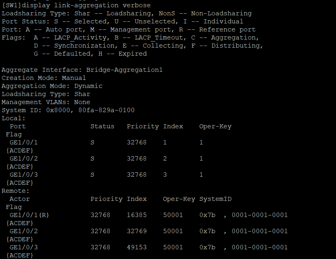This screenshot has height=259, width=336.
Task: Select remote index '16385'
Action: pos(137,215)
